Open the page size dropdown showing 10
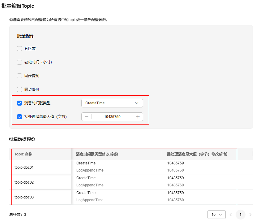Screen dimensions: 256x222 pyautogui.click(x=216, y=214)
